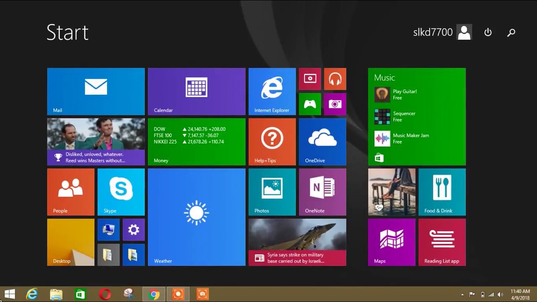The width and height of the screenshot is (537, 302).
Task: Click the volume speaker tray icon
Action: coord(500,294)
